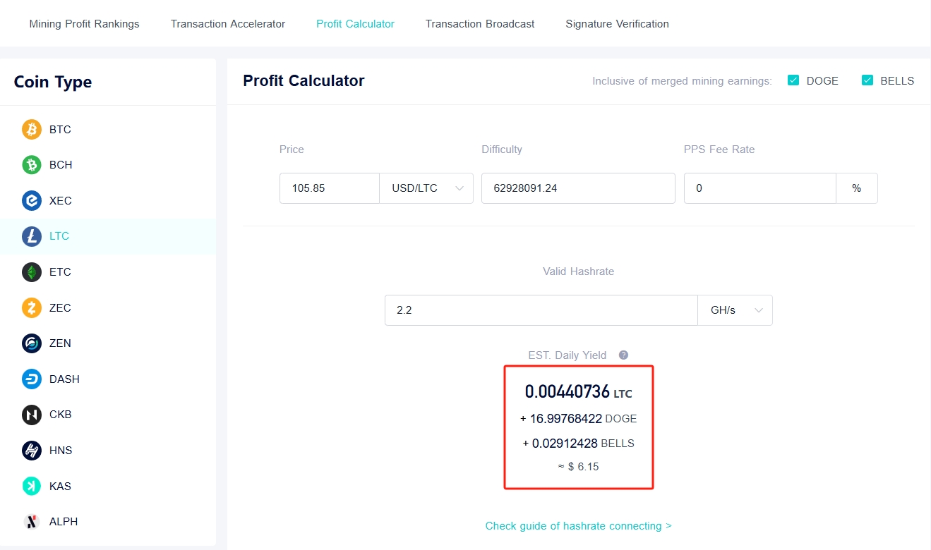Click the KAS coin icon
This screenshot has width=931, height=550.
tap(31, 486)
